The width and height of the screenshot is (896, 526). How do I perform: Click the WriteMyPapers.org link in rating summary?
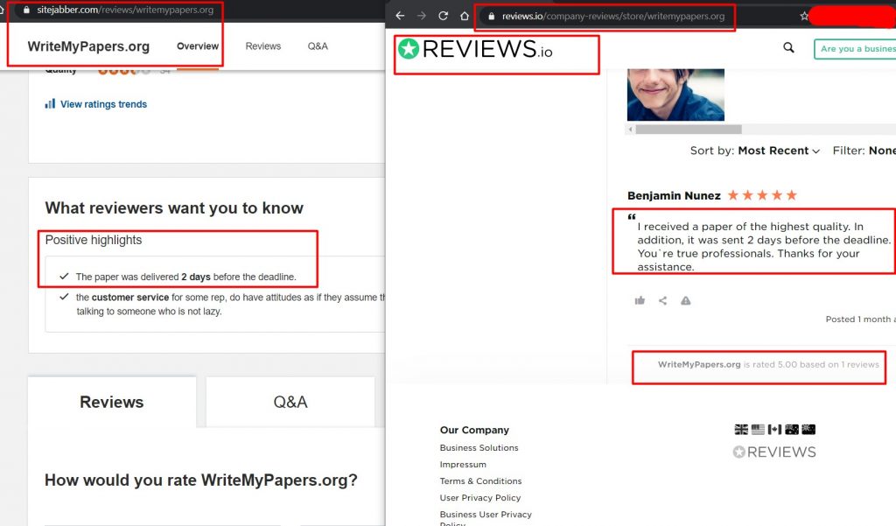click(699, 364)
